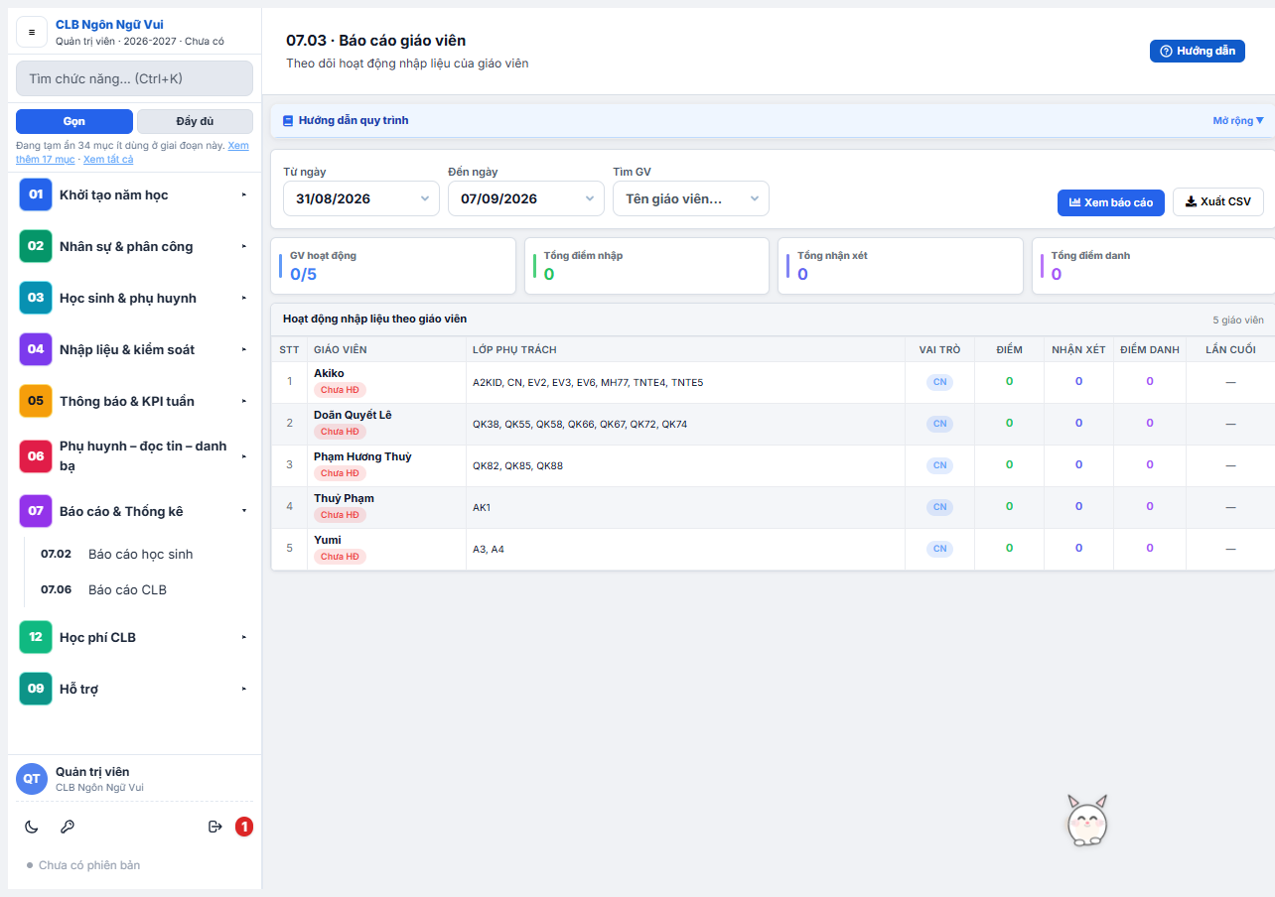Click numbered badge 04 Nhập liệu
Screen dimensions: 1275x897
point(36,349)
